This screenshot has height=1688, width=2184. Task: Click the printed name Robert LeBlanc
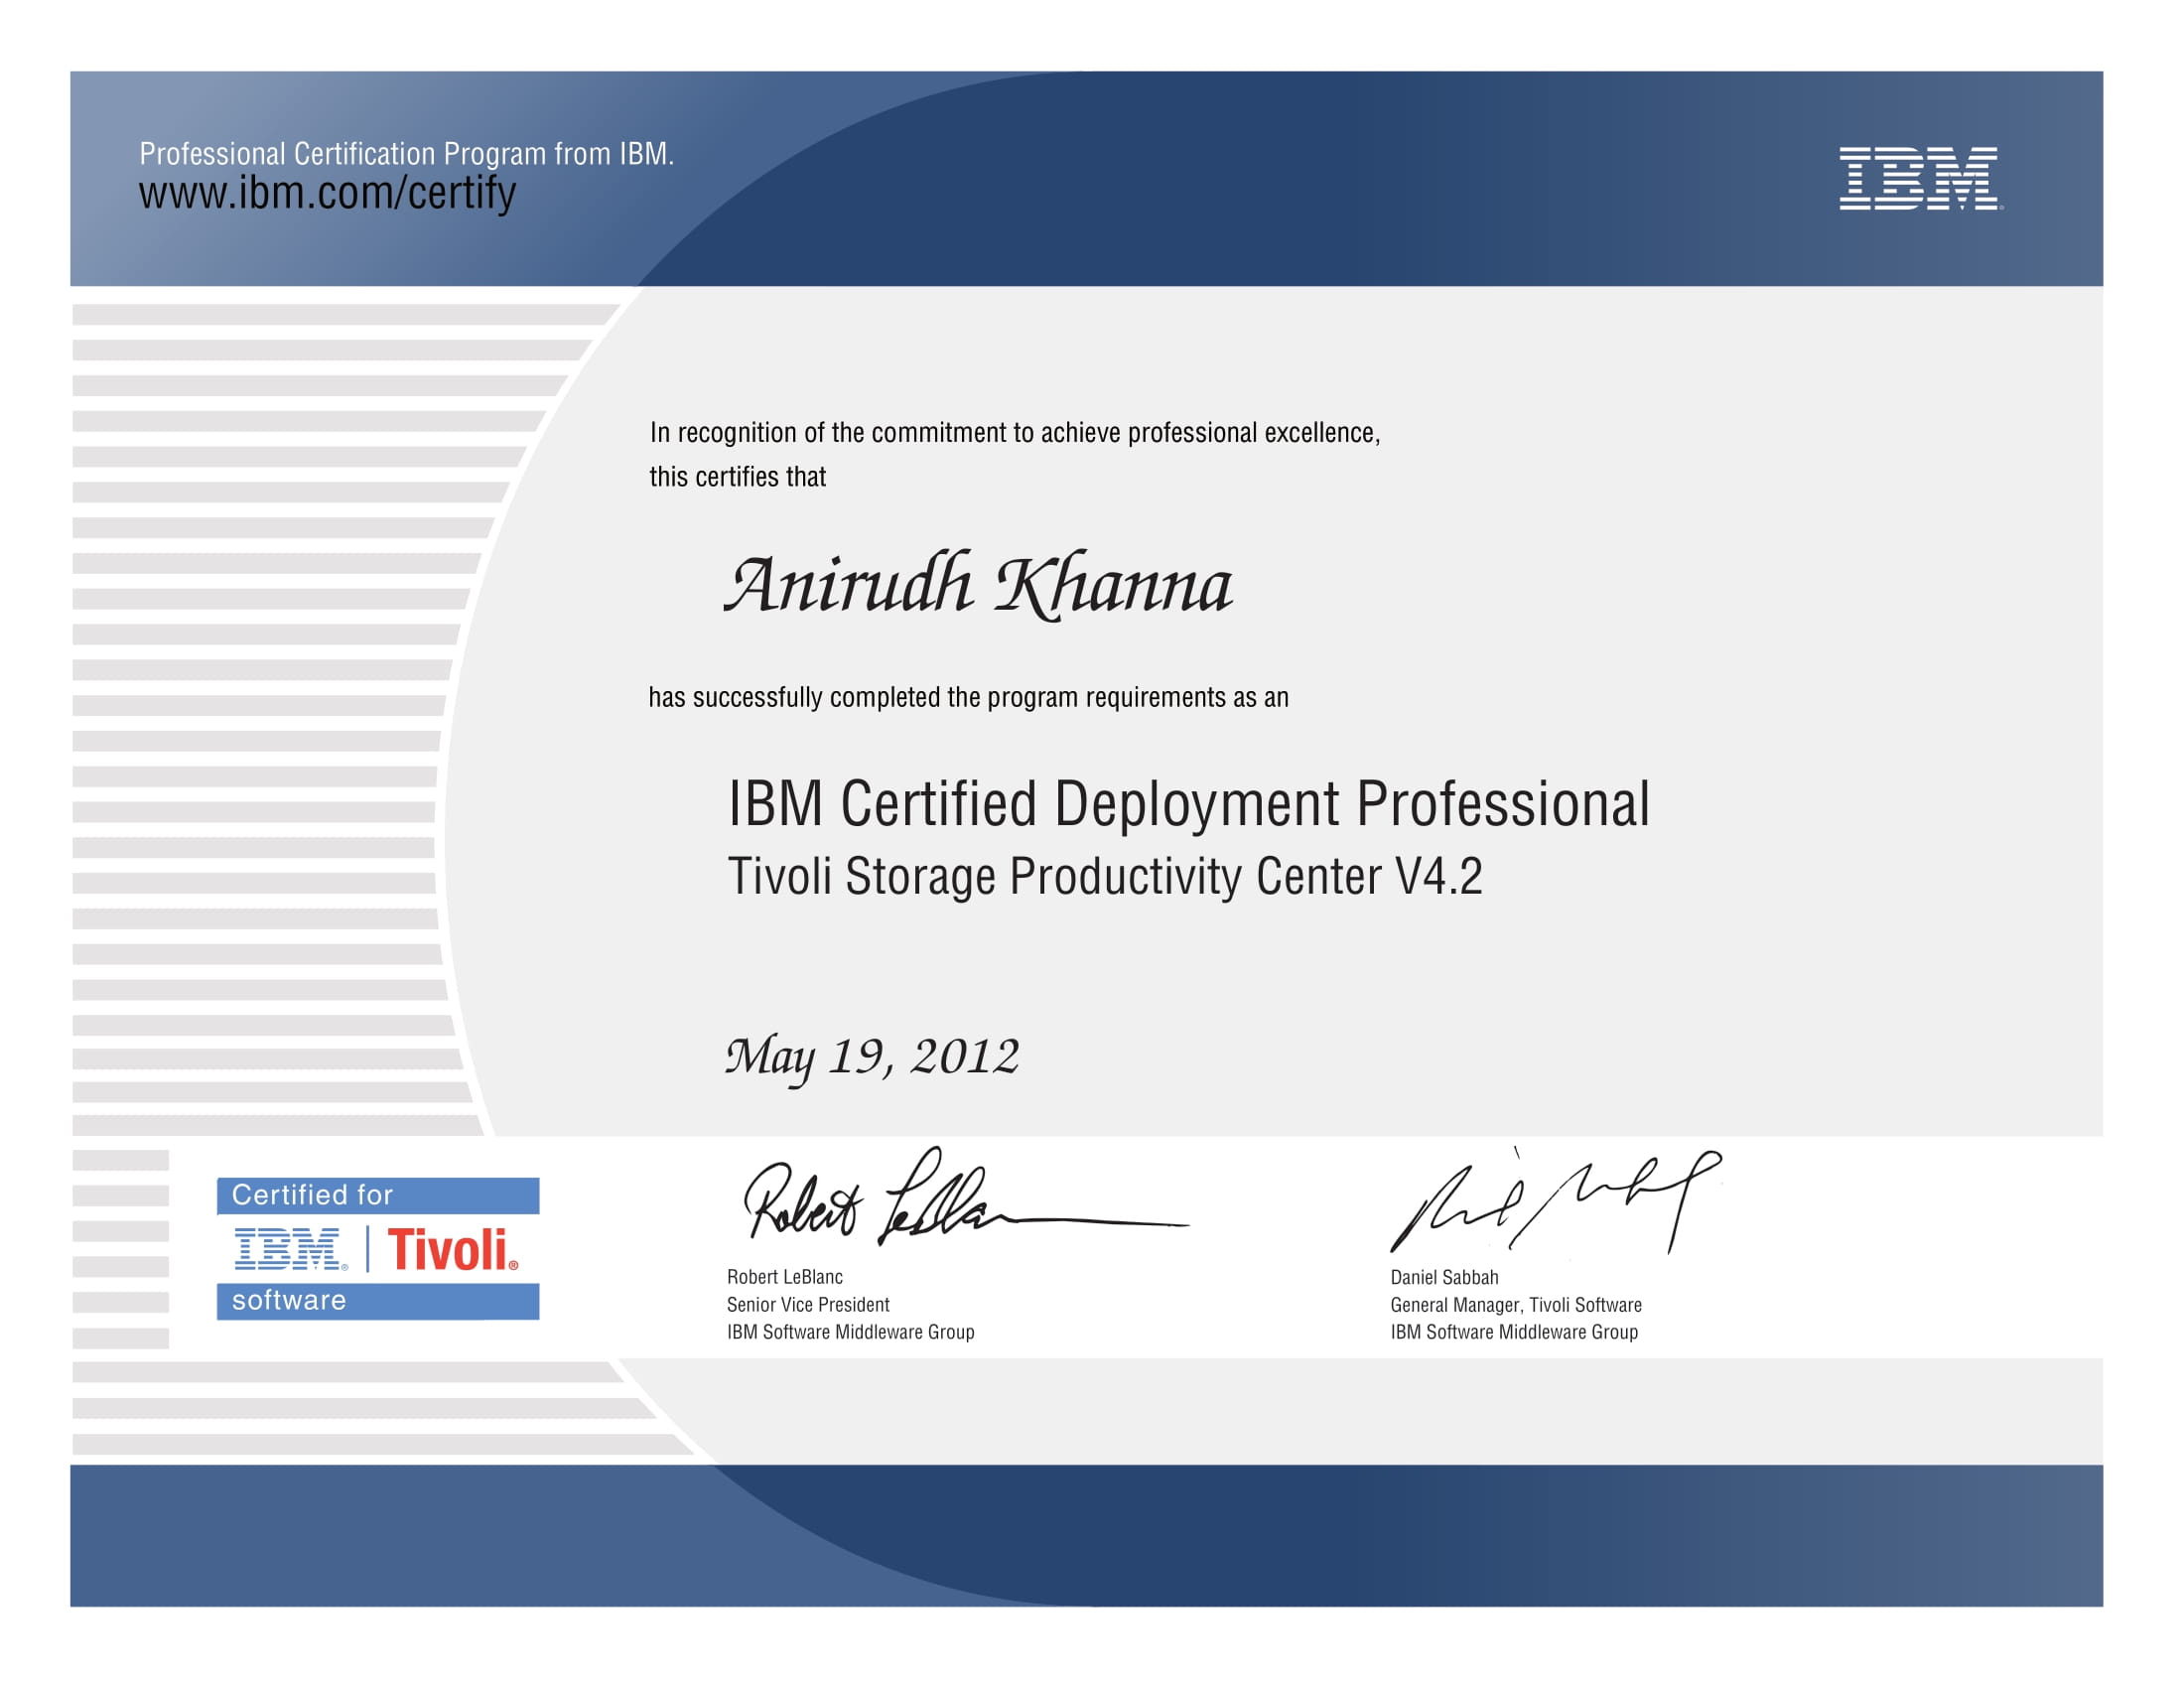pyautogui.click(x=784, y=1277)
